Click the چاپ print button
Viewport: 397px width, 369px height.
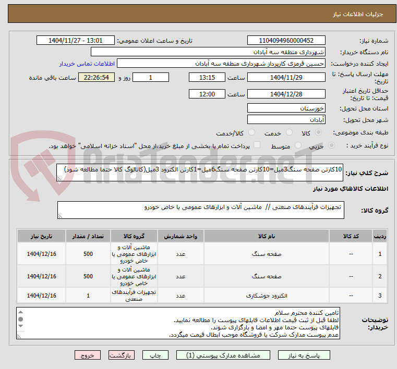click(155, 355)
